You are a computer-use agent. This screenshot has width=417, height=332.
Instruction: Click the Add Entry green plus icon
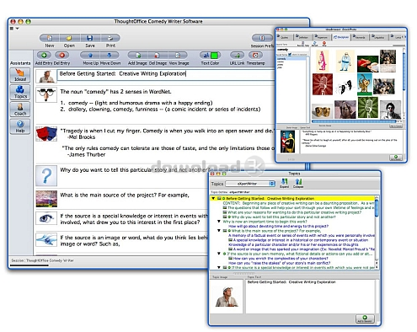click(44, 56)
